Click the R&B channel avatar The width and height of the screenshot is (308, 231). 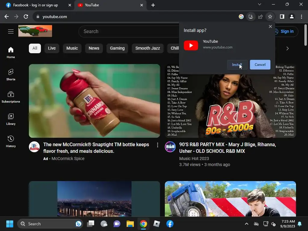click(170, 147)
